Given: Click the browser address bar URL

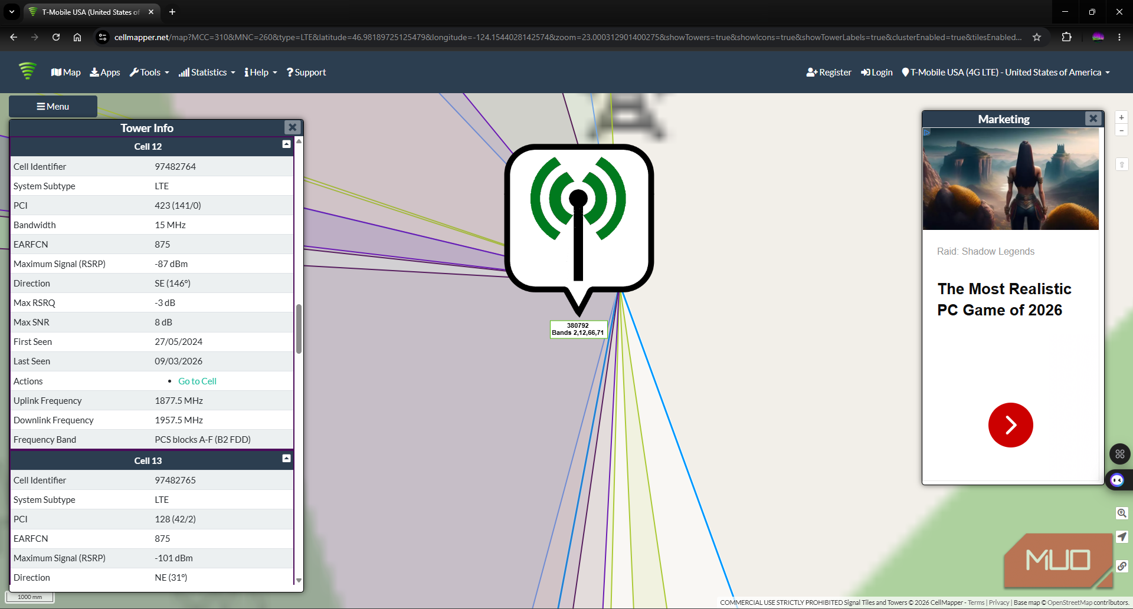Looking at the screenshot, I should click(x=568, y=37).
